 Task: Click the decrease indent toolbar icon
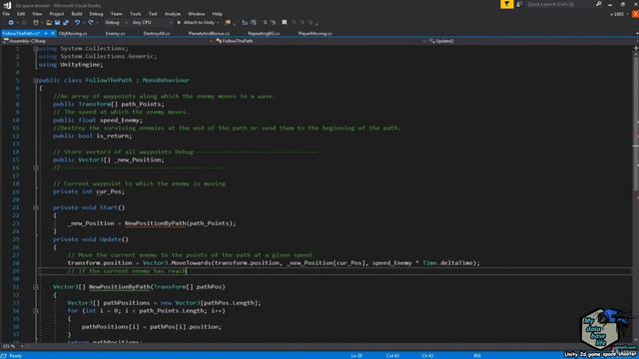tap(245, 22)
